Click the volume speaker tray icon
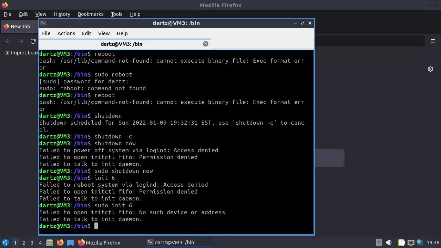This screenshot has height=248, width=441. click(x=389, y=242)
